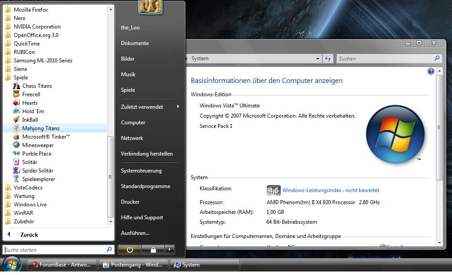Image resolution: width=452 pixels, height=275 pixels.
Task: Launch Minesweeper
Action: [x=17, y=145]
